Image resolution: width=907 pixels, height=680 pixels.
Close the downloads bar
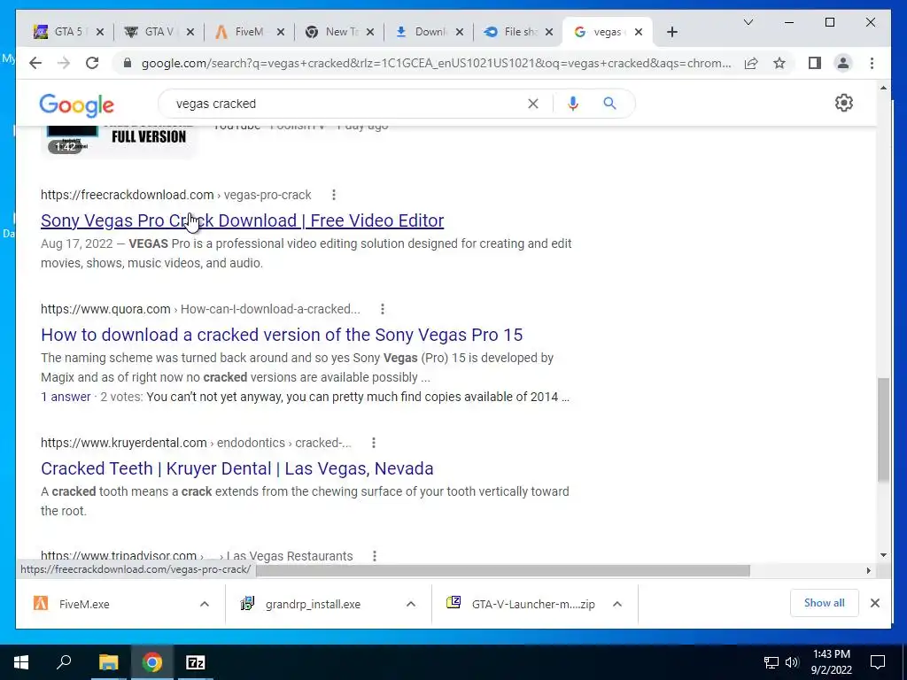(x=874, y=603)
